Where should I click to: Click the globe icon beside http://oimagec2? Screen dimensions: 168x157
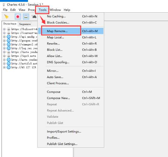coord(9,44)
